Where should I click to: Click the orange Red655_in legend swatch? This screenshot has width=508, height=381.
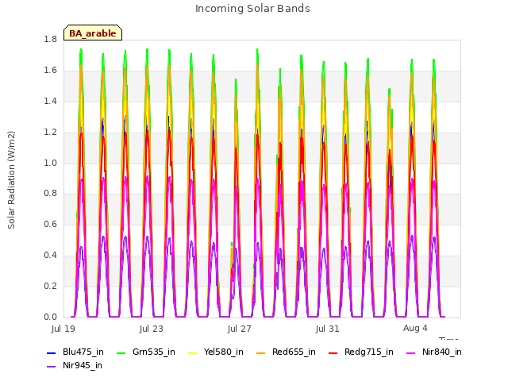point(261,352)
